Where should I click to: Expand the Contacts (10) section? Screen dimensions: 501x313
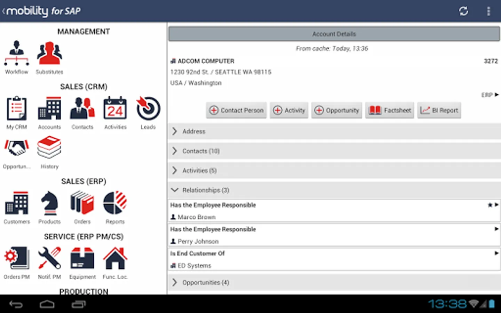pyautogui.click(x=334, y=151)
